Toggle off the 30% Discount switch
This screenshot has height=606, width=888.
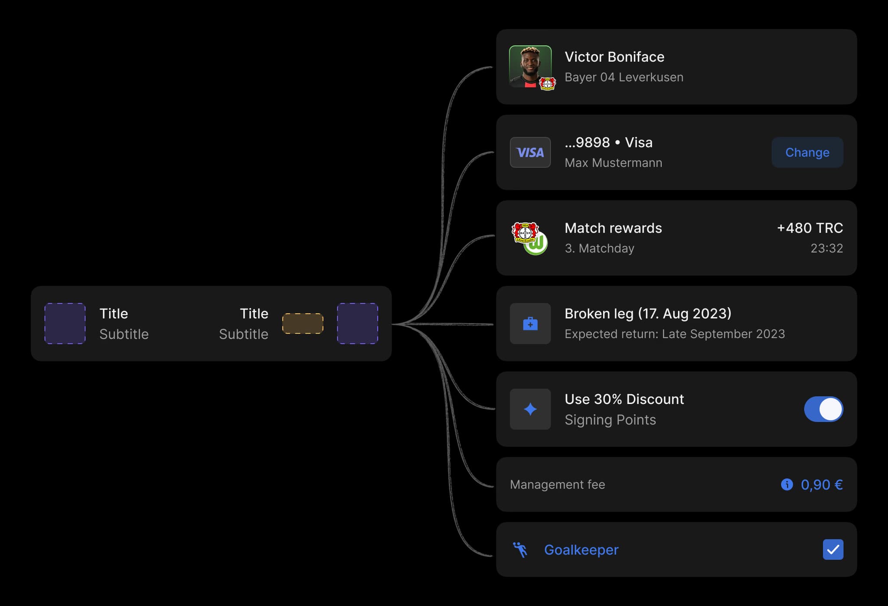823,409
